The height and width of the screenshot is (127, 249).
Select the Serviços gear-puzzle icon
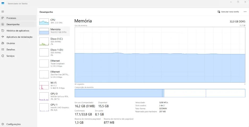(3, 56)
